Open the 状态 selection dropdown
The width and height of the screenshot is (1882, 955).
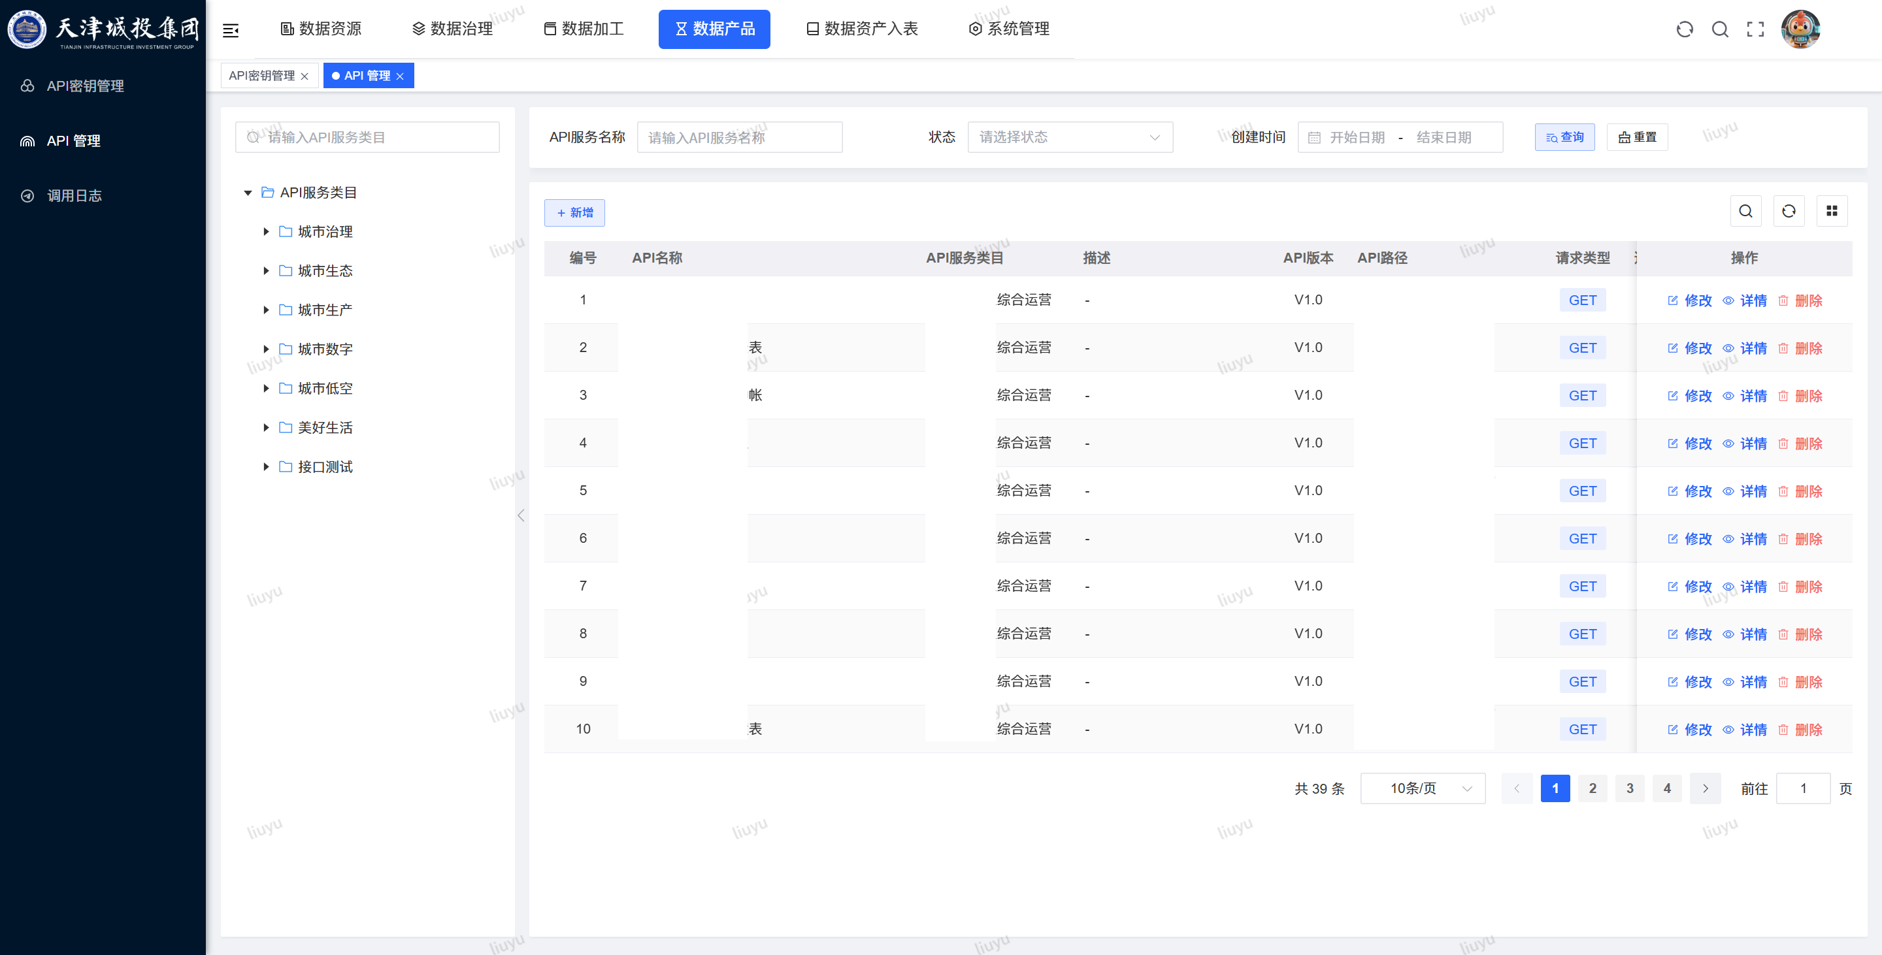1070,137
